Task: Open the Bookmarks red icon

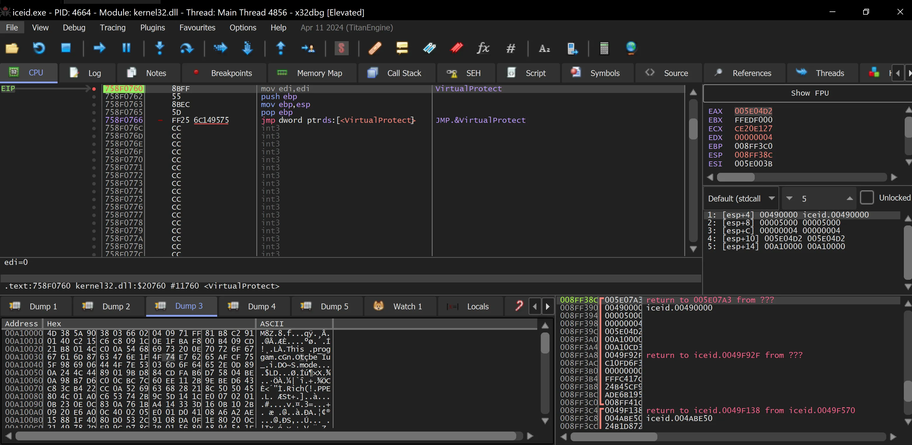Action: tap(456, 48)
